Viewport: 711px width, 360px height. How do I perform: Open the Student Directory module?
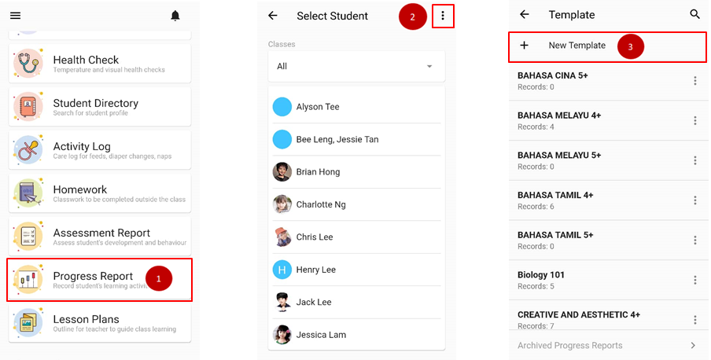point(100,107)
